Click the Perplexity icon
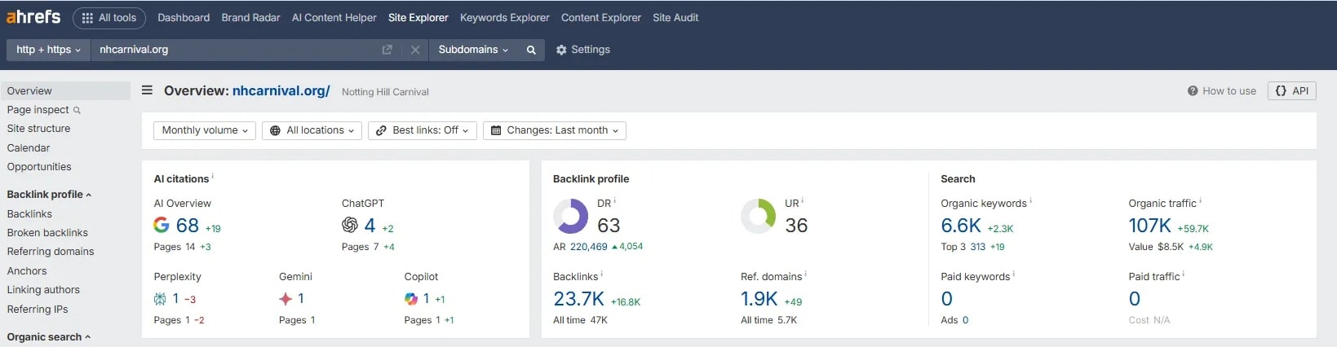 pyautogui.click(x=160, y=299)
